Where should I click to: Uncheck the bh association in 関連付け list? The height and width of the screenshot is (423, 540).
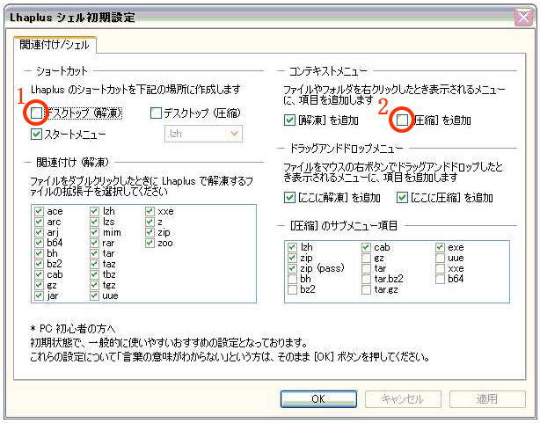click(x=39, y=253)
